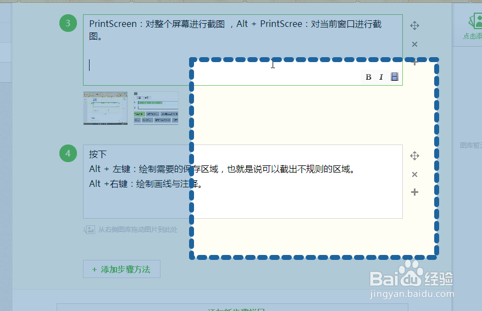Viewport: 482px width, 311px height.
Task: Click the step 4 text line starting Alt + 左键
Action: [x=221, y=169]
